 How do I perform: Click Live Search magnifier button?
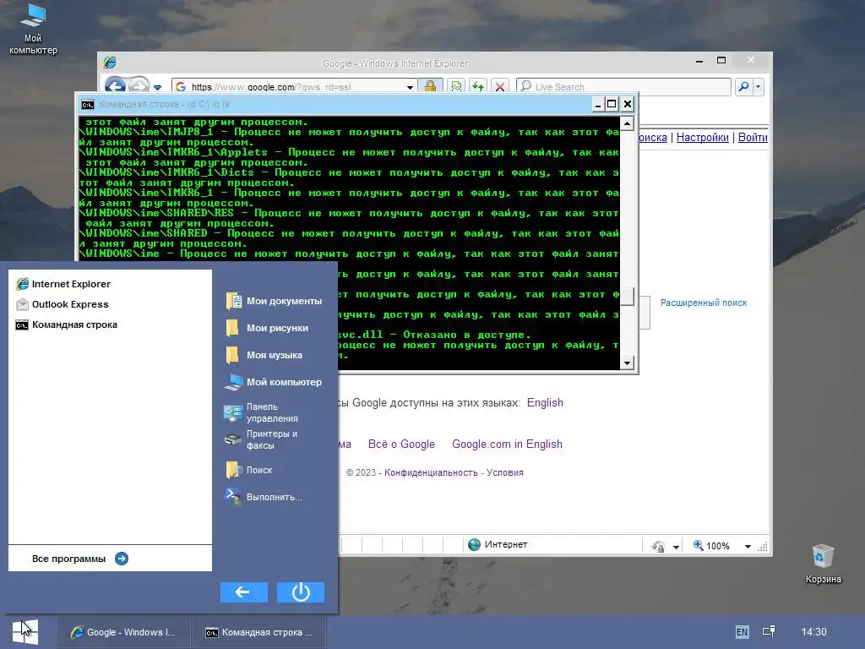point(743,87)
